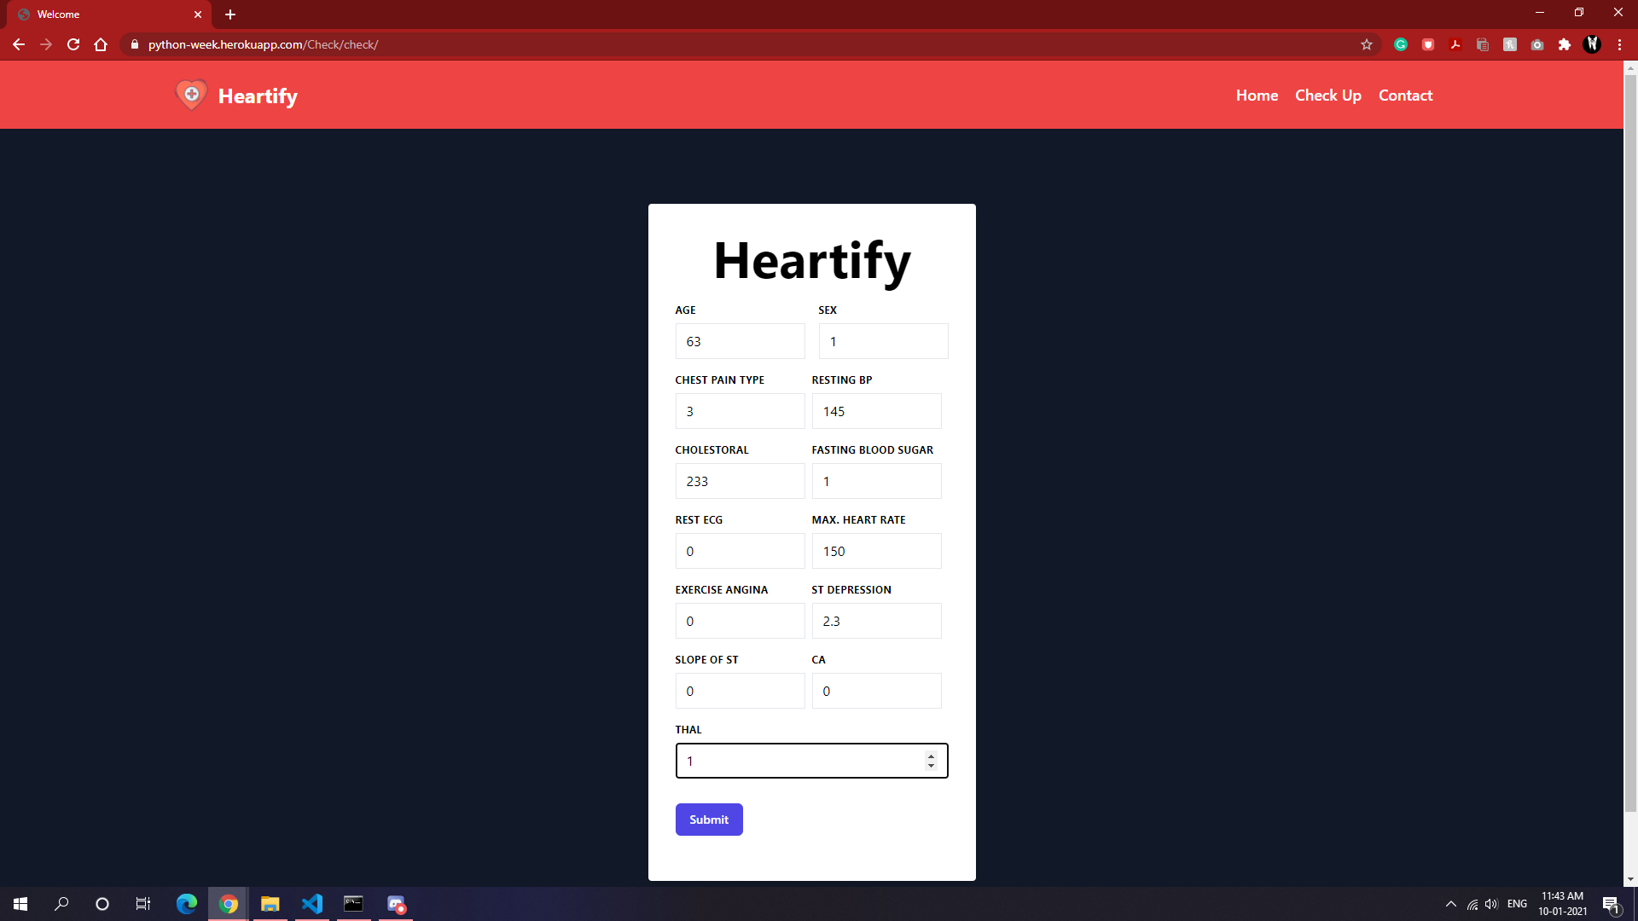1638x921 pixels.
Task: Click the Extensions puzzle piece icon
Action: [x=1565, y=44]
